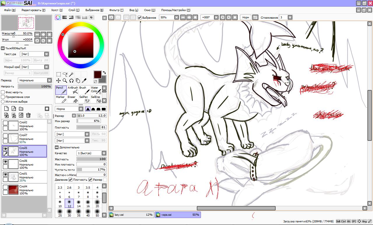Image resolution: width=373 pixels, height=225 pixels.
Task: Delete the selected layer with trash icon
Action: pyautogui.click(x=28, y=115)
